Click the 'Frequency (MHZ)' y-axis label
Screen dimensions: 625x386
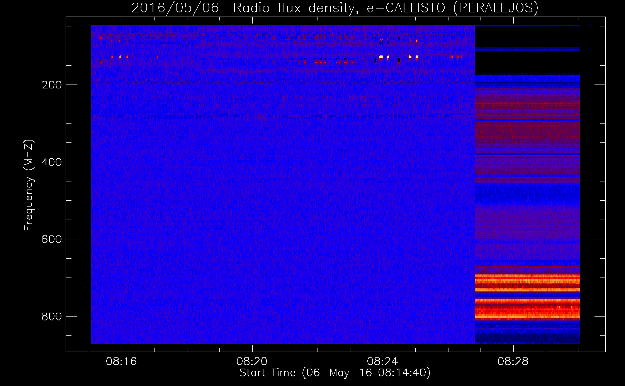point(29,185)
